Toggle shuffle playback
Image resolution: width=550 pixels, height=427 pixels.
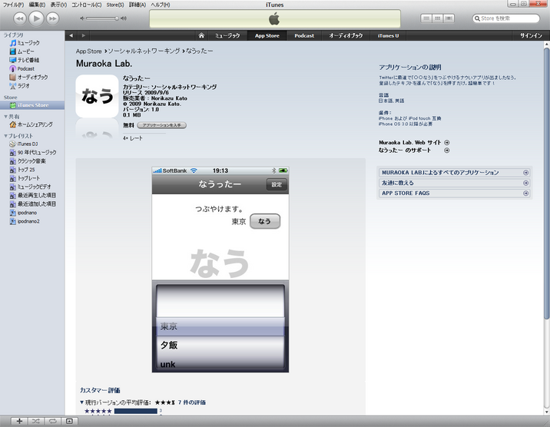click(36, 421)
